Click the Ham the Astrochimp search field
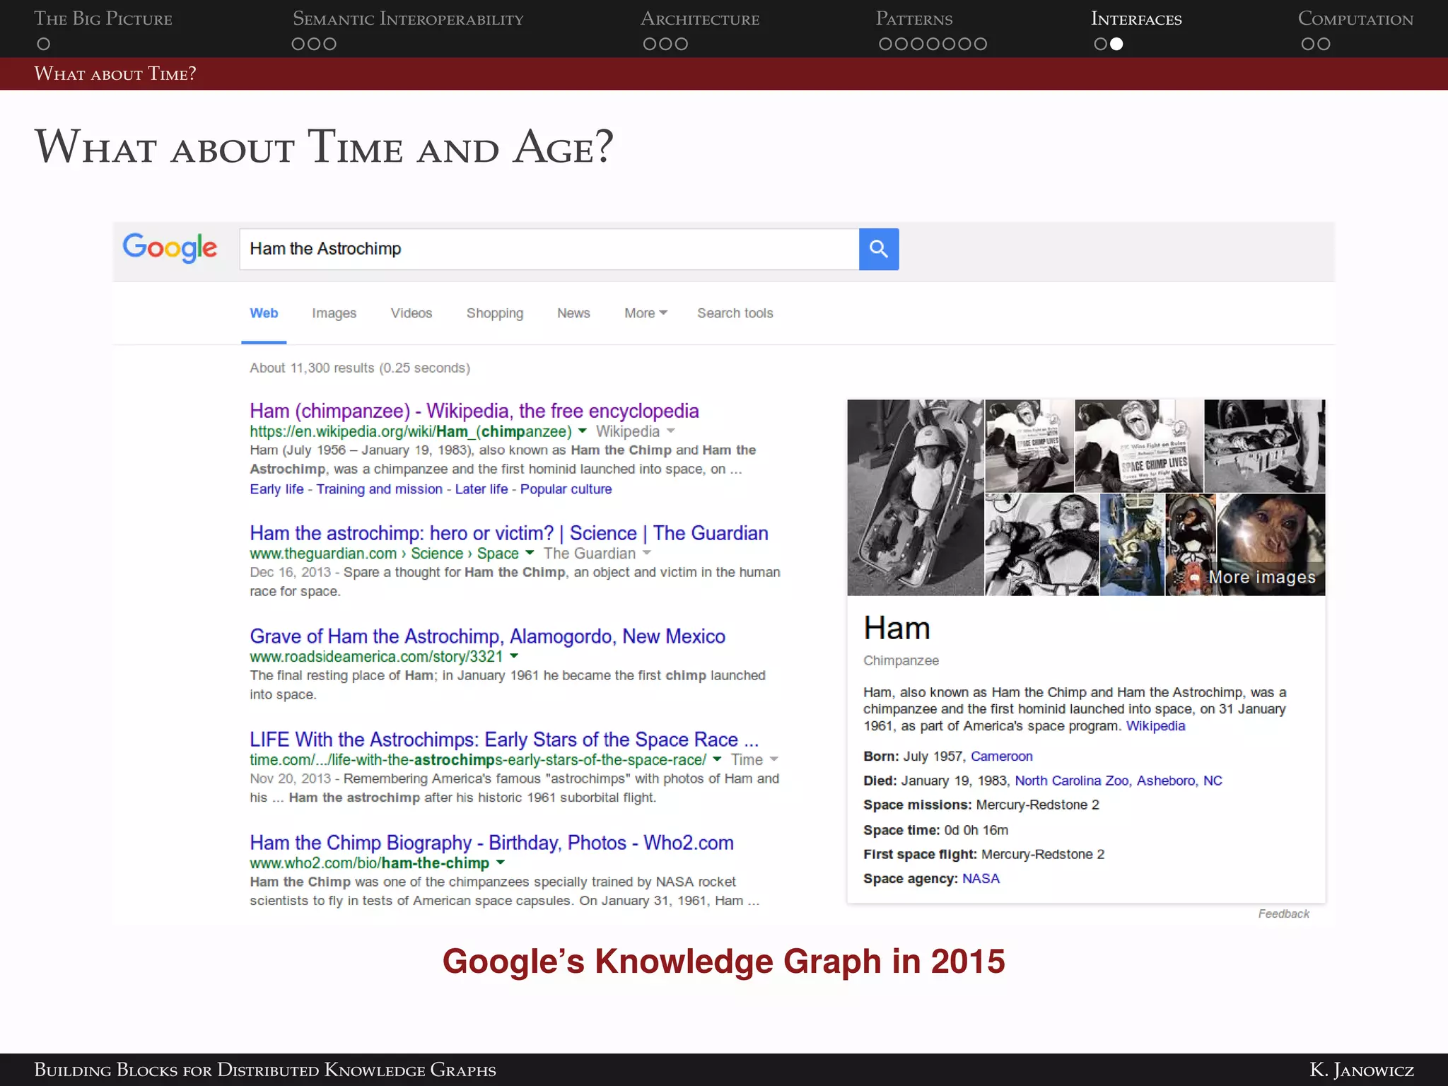1448x1086 pixels. [549, 249]
